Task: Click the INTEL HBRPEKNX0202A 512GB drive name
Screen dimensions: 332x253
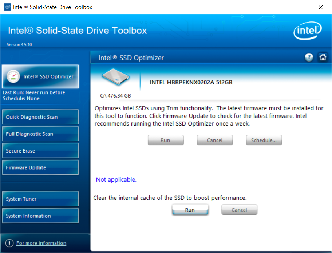Action: pos(191,82)
